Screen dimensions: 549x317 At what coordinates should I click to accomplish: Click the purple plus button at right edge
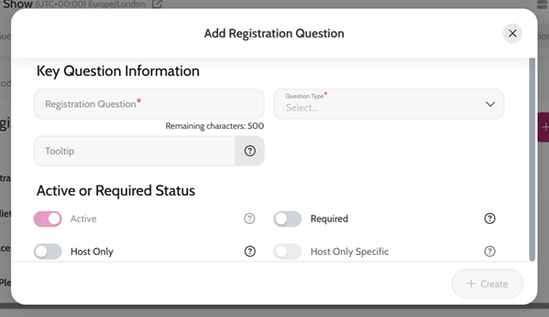coord(543,127)
